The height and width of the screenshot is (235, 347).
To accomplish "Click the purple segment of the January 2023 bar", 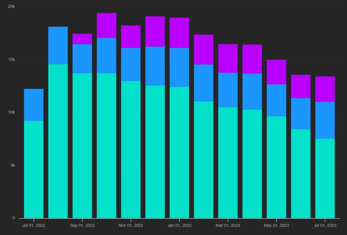I will pyautogui.click(x=179, y=33).
